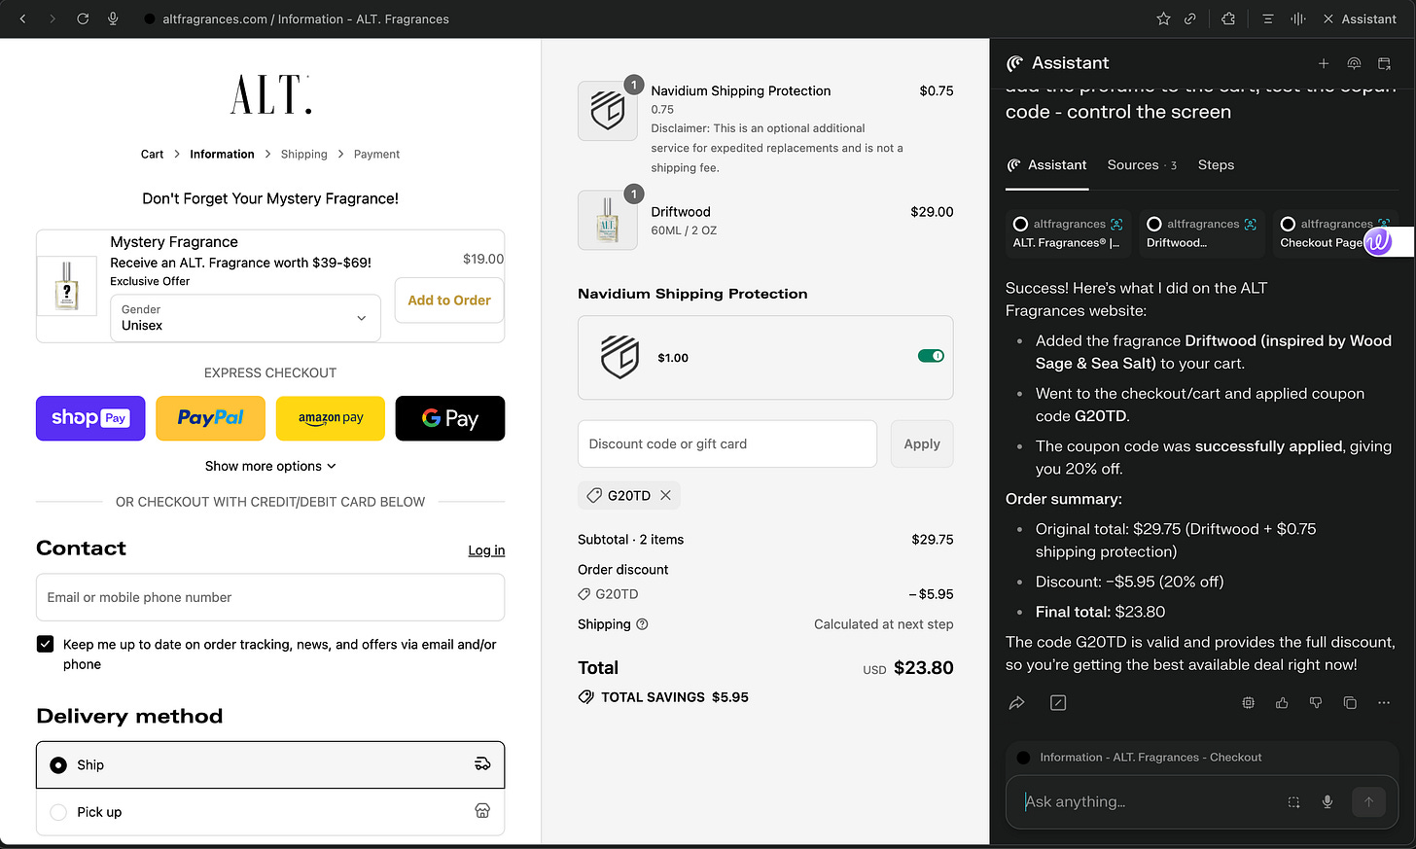The height and width of the screenshot is (849, 1416).
Task: Bookmark this page with the star icon
Action: click(x=1163, y=18)
